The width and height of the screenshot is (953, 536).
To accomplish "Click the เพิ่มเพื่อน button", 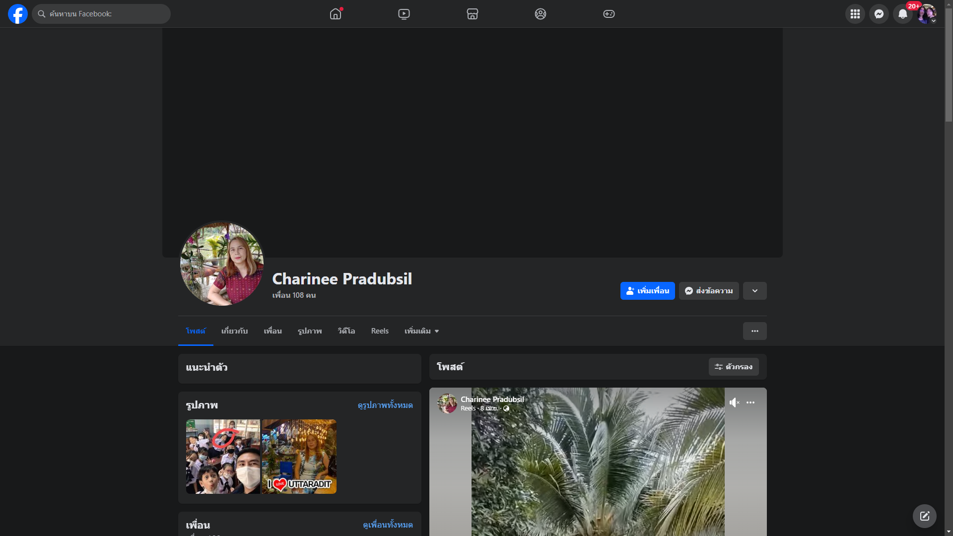I will pyautogui.click(x=647, y=291).
